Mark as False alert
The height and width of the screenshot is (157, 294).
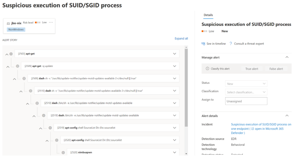(276, 69)
